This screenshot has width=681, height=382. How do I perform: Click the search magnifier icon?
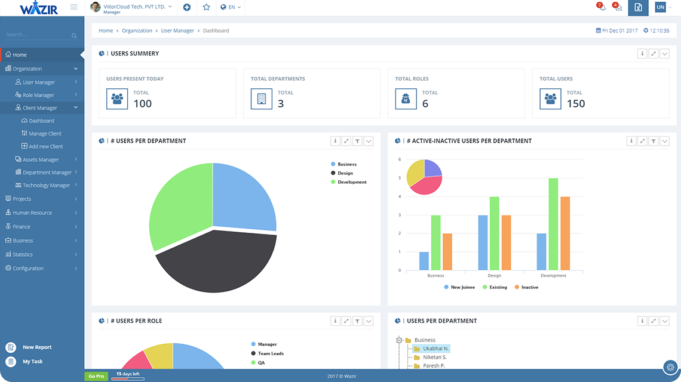coord(74,36)
